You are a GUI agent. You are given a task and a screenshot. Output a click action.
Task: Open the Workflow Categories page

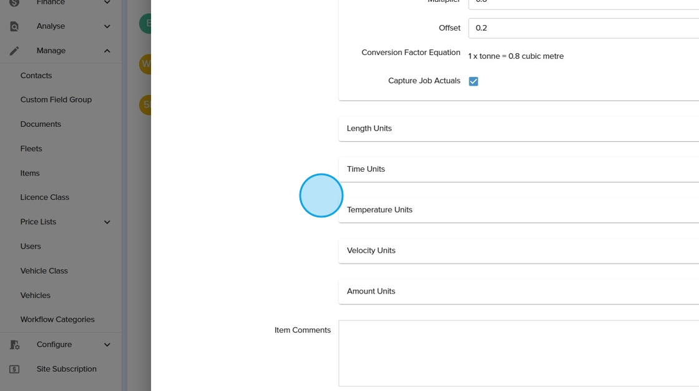[57, 320]
